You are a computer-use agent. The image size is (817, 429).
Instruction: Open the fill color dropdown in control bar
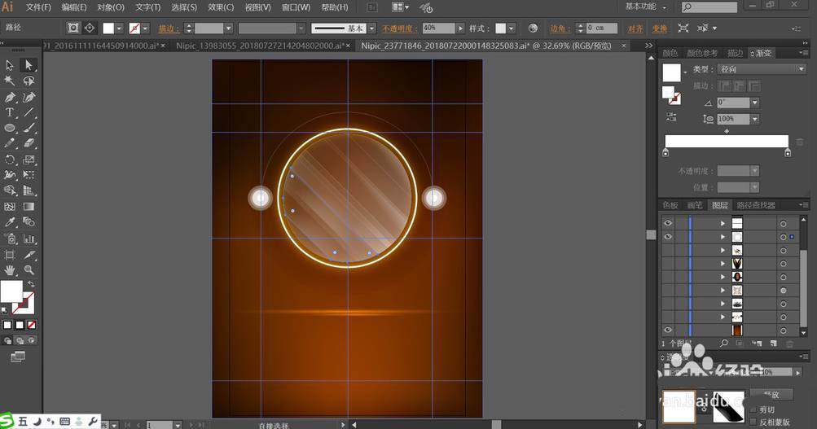tap(119, 28)
